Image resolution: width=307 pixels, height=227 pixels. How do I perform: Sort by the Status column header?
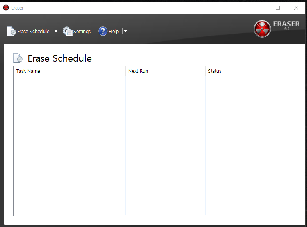(x=246, y=71)
